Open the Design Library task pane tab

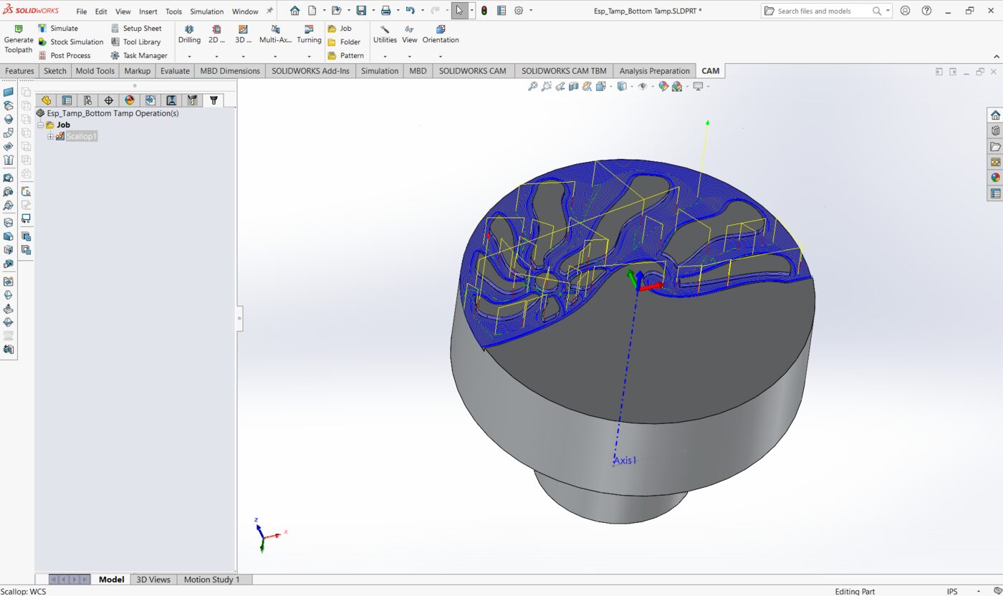click(x=995, y=130)
